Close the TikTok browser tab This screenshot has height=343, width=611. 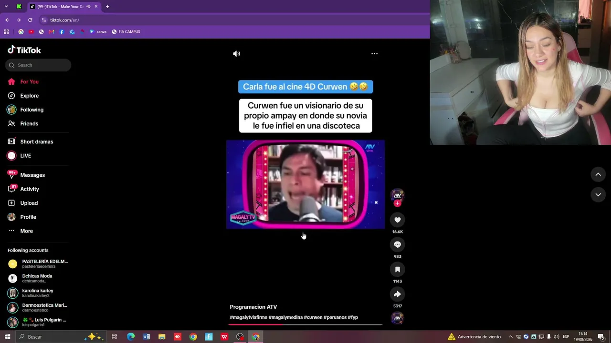(x=96, y=6)
